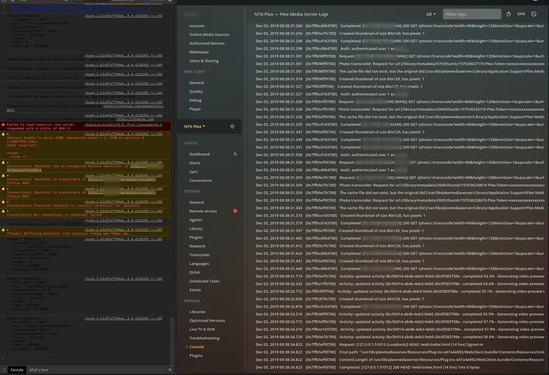Open Authorized Devices page
This screenshot has width=549, height=375.
click(207, 44)
